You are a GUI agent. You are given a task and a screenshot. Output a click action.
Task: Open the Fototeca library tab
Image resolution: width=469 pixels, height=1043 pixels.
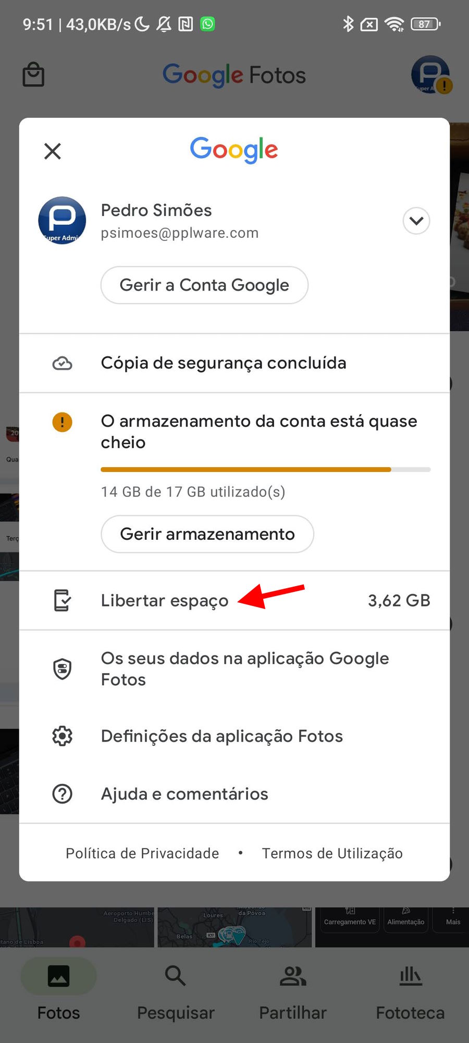coord(410,991)
